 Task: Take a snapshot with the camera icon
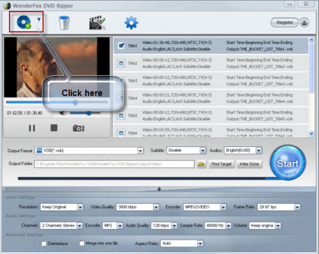point(78,128)
